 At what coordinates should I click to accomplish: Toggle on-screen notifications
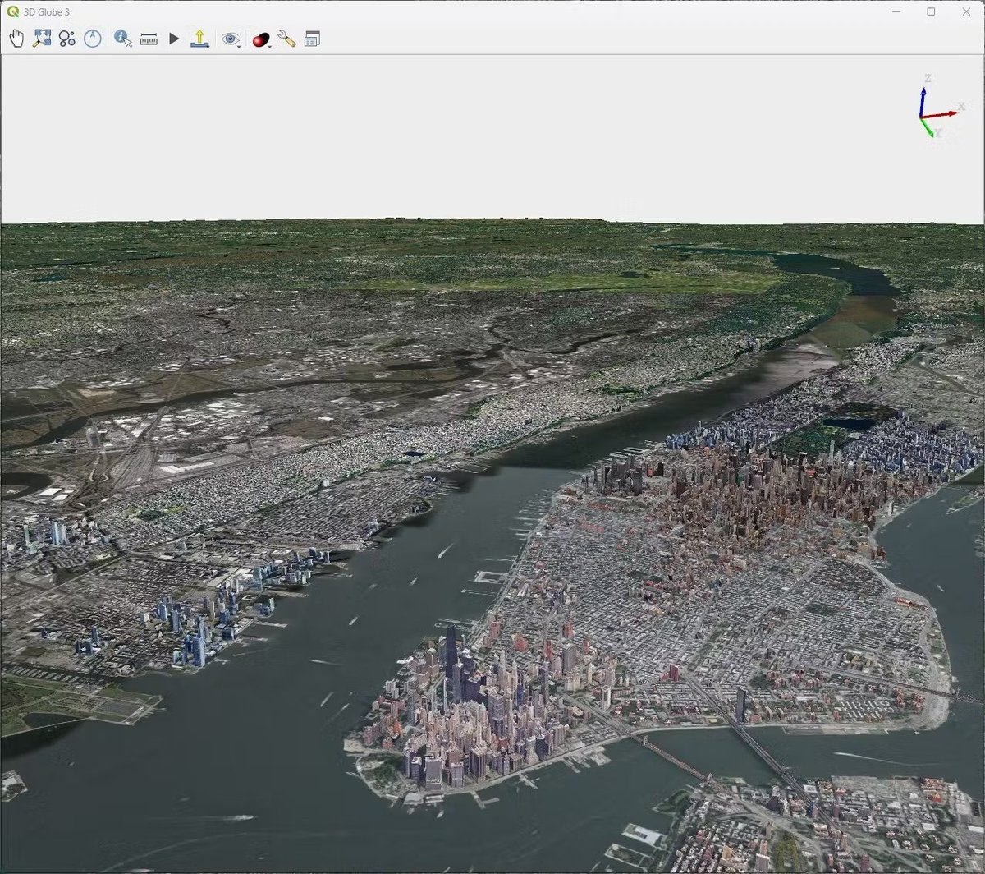(x=66, y=37)
